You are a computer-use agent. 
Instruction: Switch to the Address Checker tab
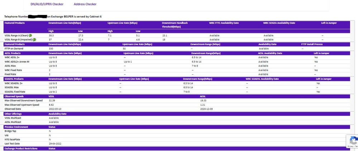tap(85, 4)
